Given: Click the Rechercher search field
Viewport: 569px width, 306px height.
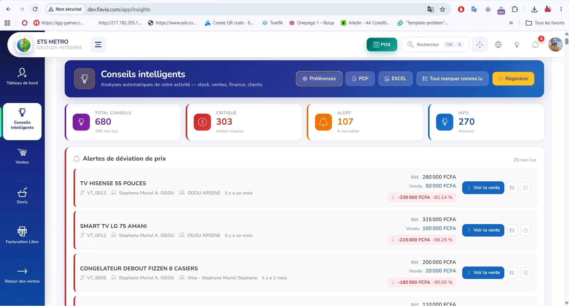Looking at the screenshot, I should point(435,45).
